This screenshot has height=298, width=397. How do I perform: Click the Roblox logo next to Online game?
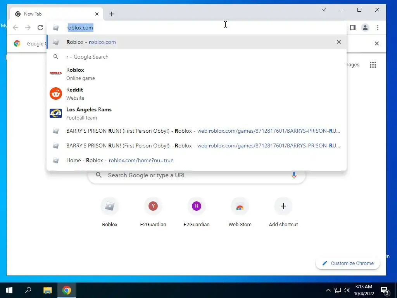point(56,73)
